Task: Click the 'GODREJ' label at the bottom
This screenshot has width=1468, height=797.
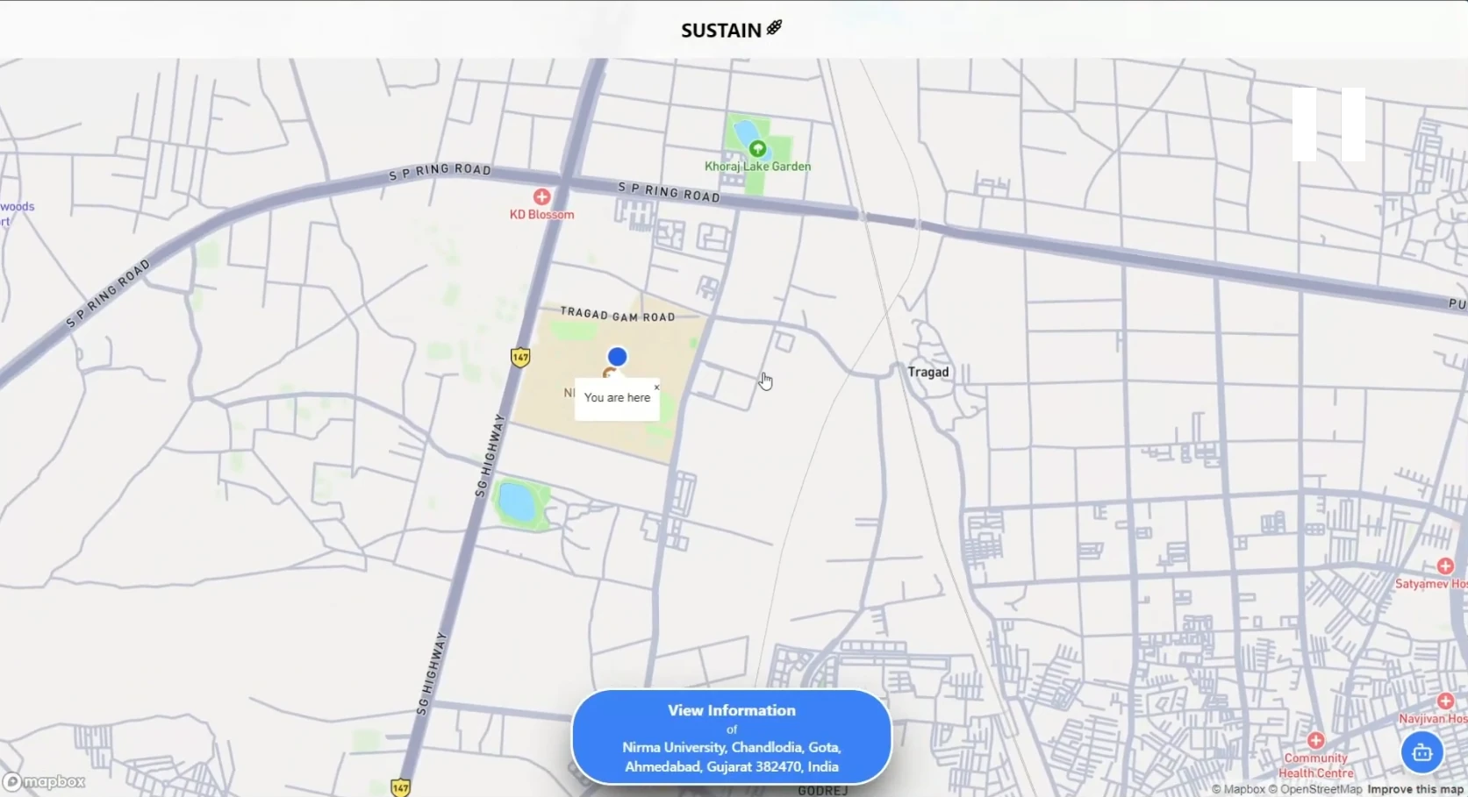Action: pos(823,791)
